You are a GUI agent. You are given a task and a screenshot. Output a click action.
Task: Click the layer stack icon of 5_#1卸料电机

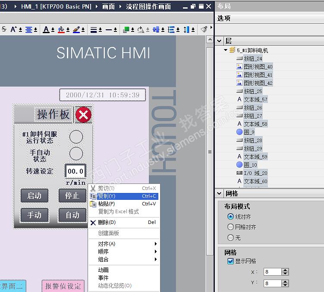coord(233,50)
